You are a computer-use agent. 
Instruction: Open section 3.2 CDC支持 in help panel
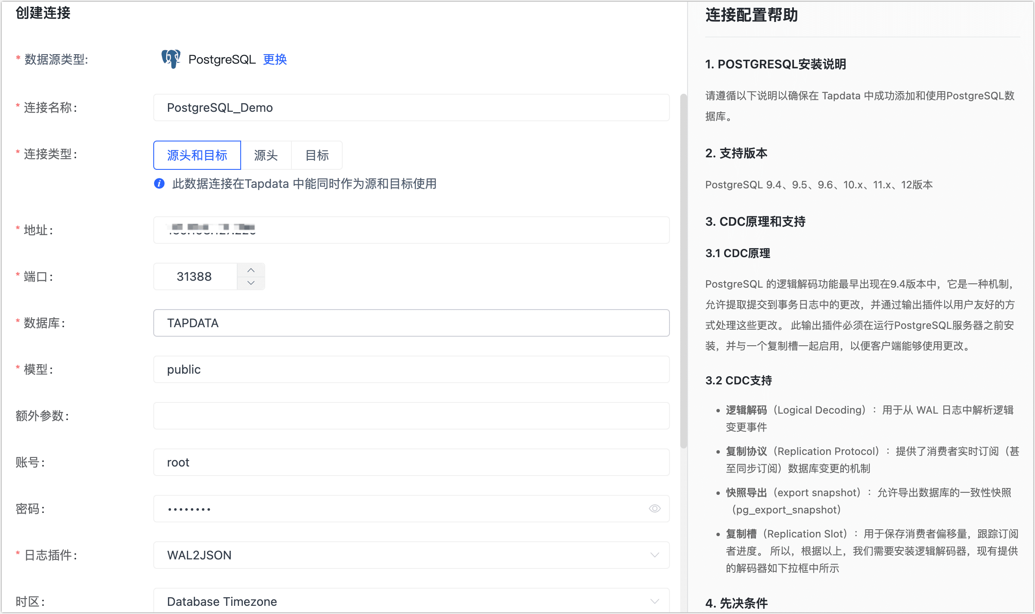coord(738,380)
